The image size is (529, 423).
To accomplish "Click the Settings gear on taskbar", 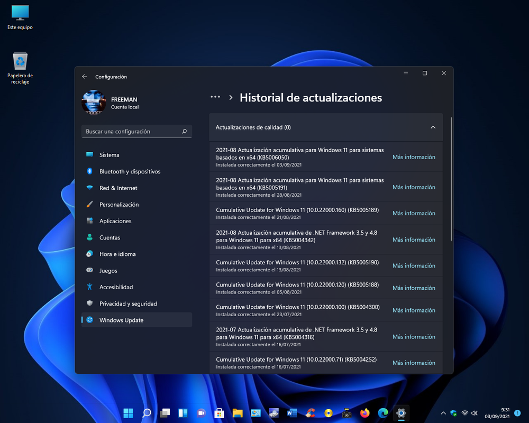I will pos(401,413).
